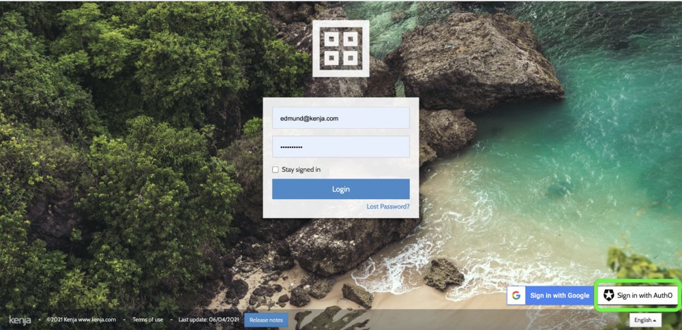This screenshot has width=682, height=330.
Task: Click the Kenja four-squares logo
Action: click(x=340, y=48)
